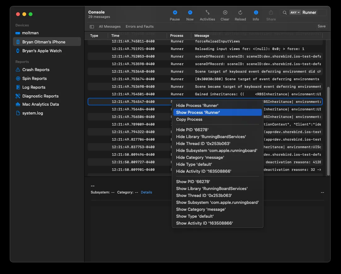
Task: Open the Activities view
Action: (x=207, y=15)
